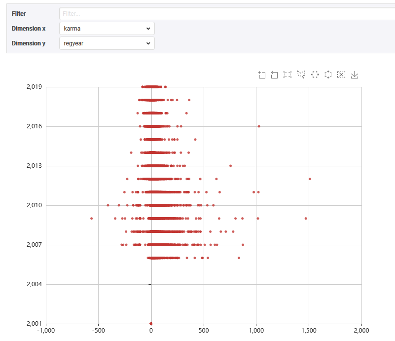Screen dimensions: 395x341
Task: Click the y-axis label 2,019
Action: pyautogui.click(x=34, y=87)
